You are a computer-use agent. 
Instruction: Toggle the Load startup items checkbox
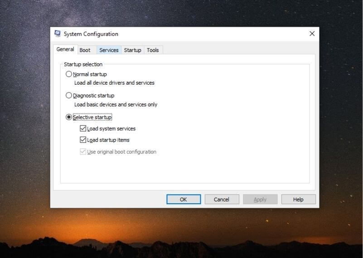(x=83, y=139)
